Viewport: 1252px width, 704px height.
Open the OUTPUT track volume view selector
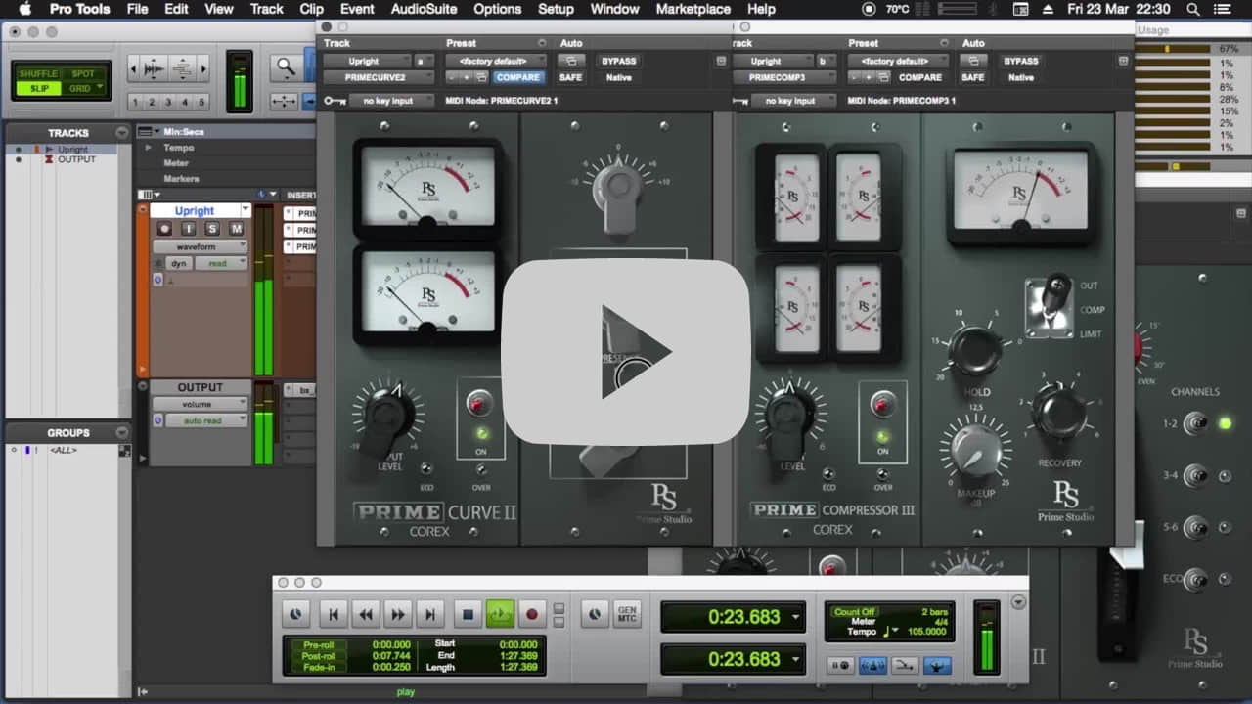pos(200,404)
